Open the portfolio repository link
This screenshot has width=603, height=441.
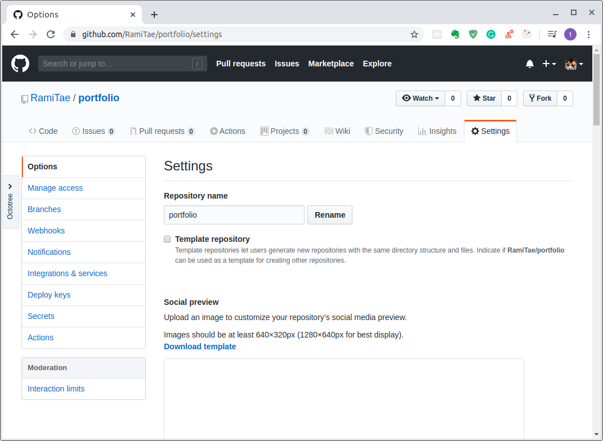(99, 98)
